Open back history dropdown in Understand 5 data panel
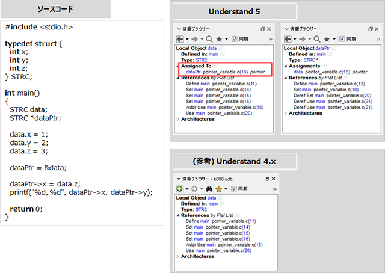The width and height of the screenshot is (385, 273). [x=187, y=39]
